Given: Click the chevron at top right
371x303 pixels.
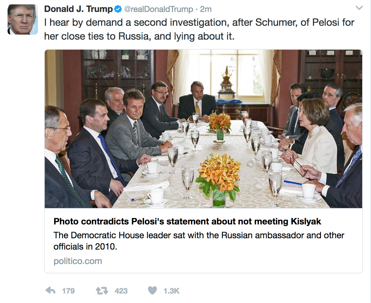Looking at the screenshot, I should click(x=358, y=8).
